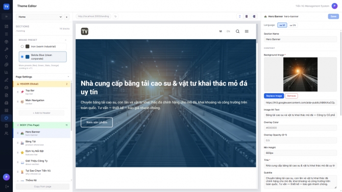Click the TV logo in the preview header
This screenshot has height=192, width=342.
coord(85,32)
